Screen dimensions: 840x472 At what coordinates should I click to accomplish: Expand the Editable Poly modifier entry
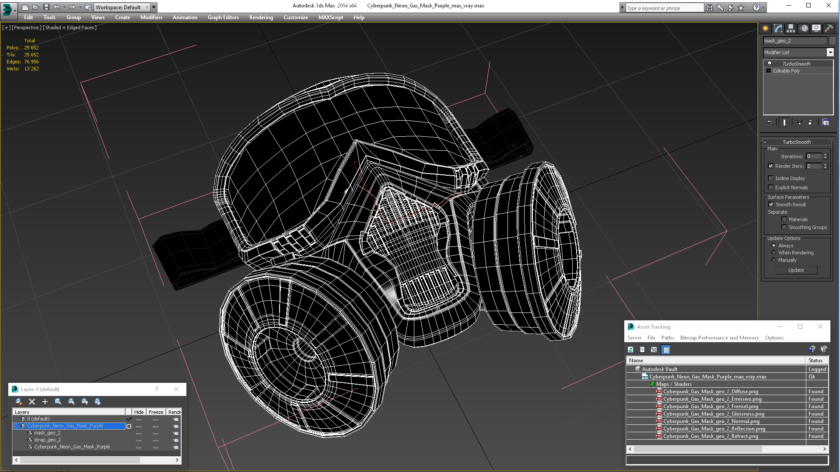pos(768,71)
